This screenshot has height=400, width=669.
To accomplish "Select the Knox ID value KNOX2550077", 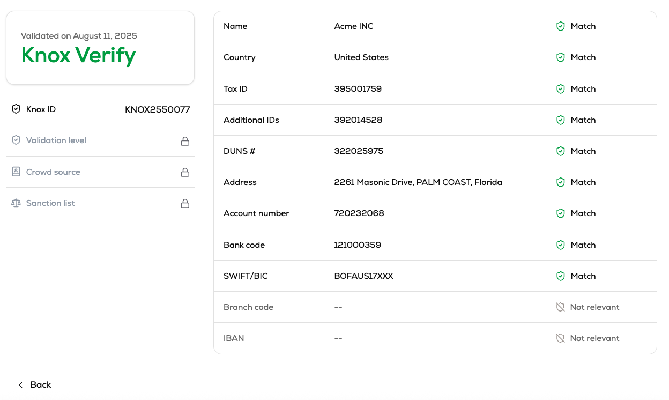I will pyautogui.click(x=158, y=109).
